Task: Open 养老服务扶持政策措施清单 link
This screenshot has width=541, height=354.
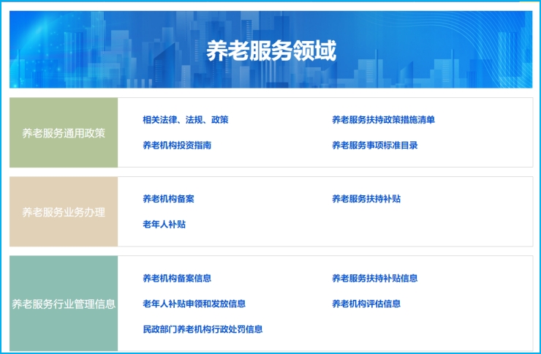Action: pyautogui.click(x=383, y=120)
